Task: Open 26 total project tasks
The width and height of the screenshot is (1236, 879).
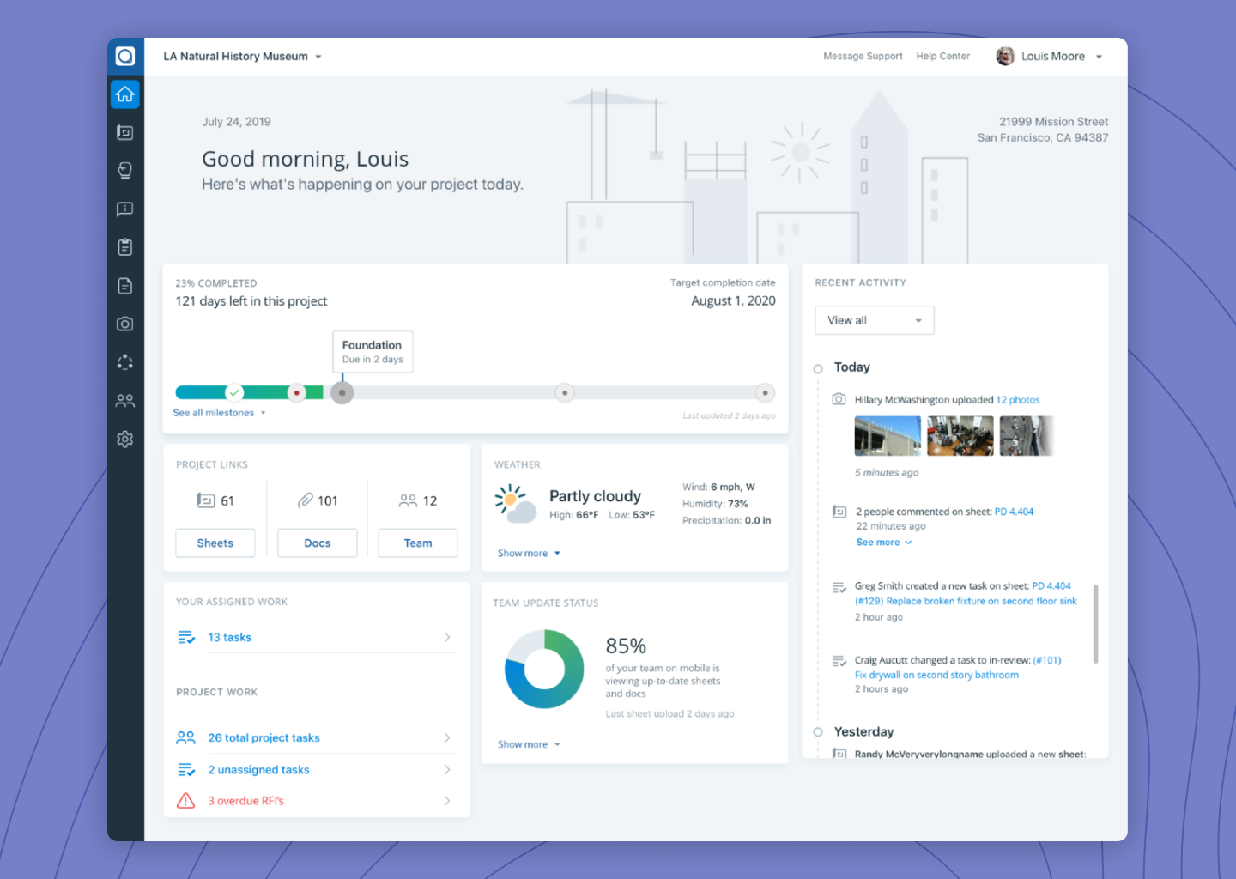Action: pyautogui.click(x=316, y=737)
